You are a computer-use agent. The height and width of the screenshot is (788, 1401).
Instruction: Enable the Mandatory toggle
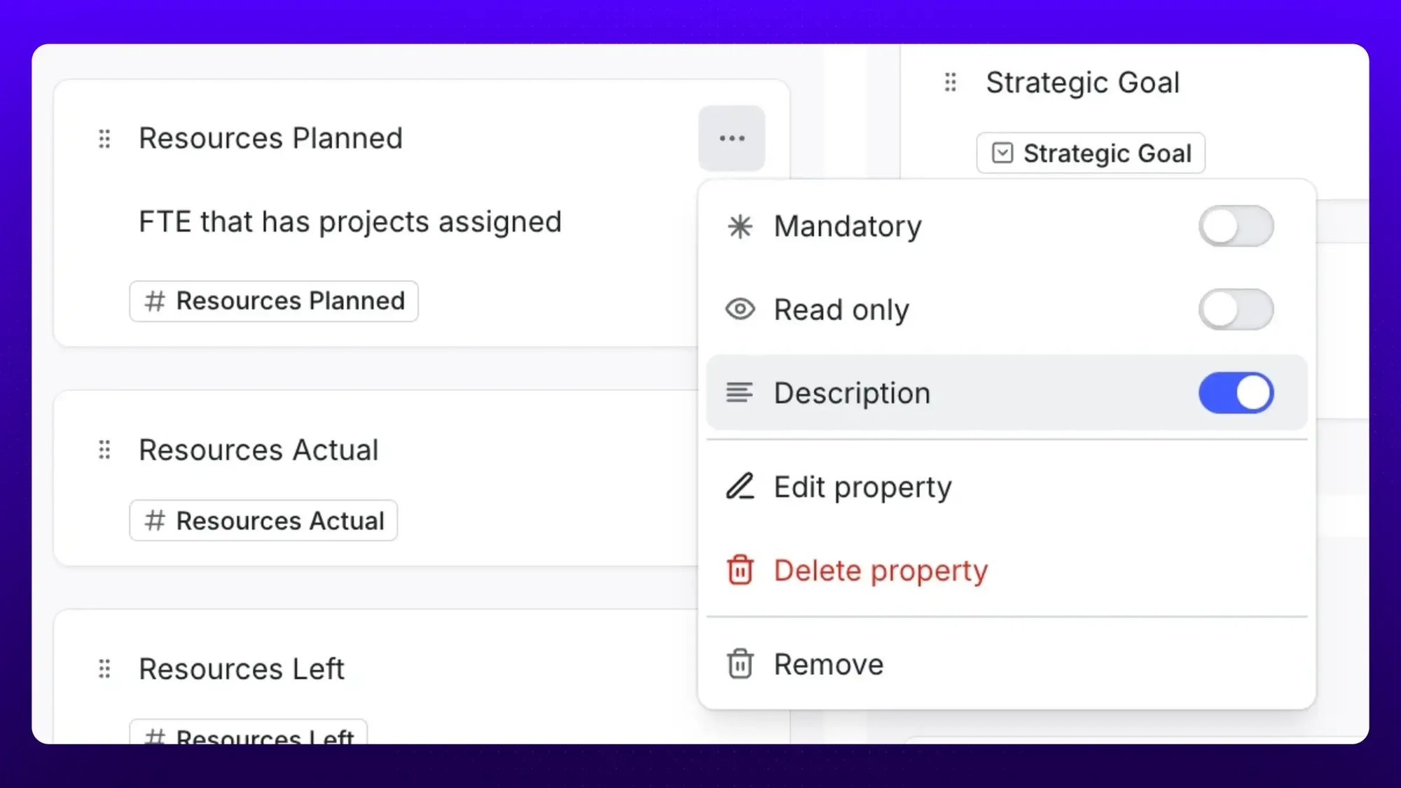point(1236,226)
